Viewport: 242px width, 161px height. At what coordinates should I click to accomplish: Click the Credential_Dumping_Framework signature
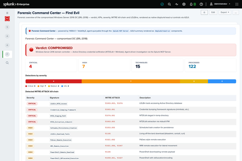[63, 110]
